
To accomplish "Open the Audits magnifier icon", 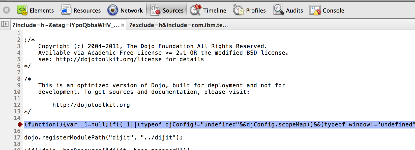I will pos(279,10).
